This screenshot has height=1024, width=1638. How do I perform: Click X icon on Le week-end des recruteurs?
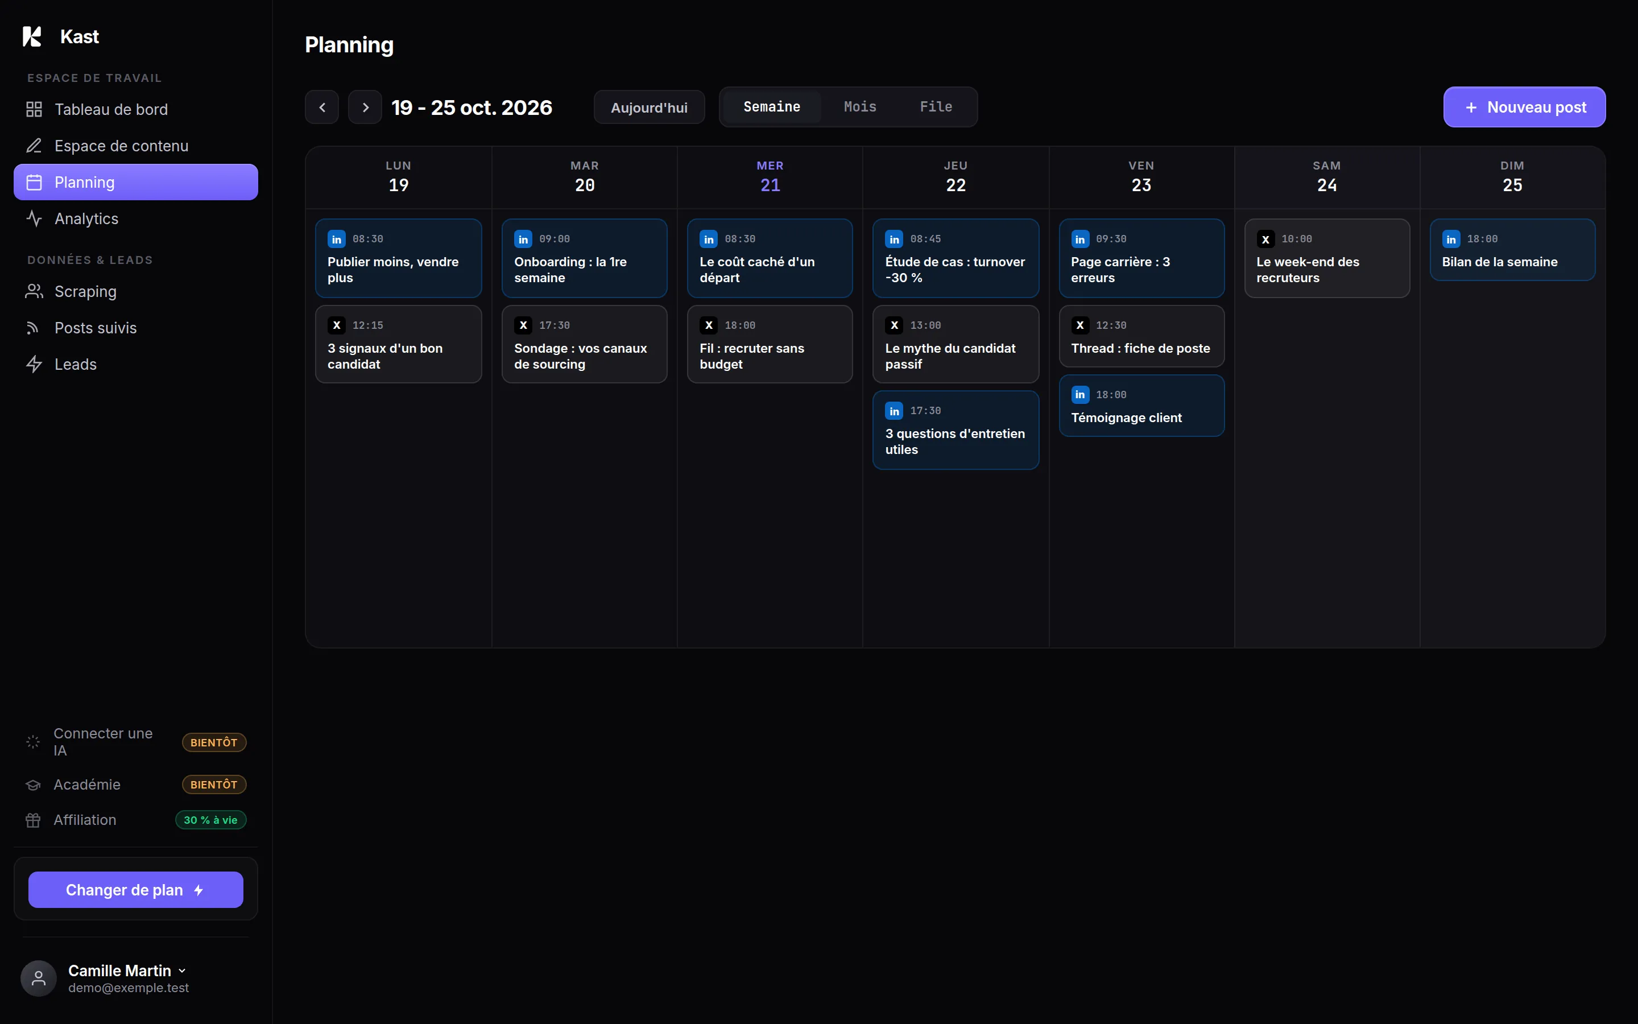(x=1265, y=239)
